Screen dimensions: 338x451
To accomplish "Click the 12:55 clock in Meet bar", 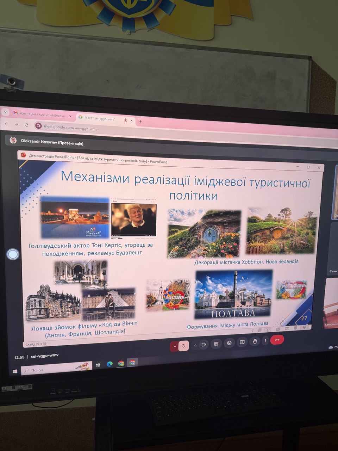I will 20,357.
